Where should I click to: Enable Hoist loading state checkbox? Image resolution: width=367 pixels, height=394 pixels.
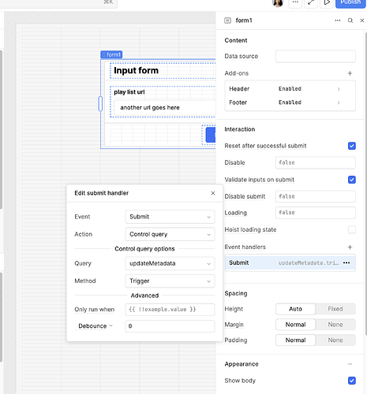click(352, 229)
